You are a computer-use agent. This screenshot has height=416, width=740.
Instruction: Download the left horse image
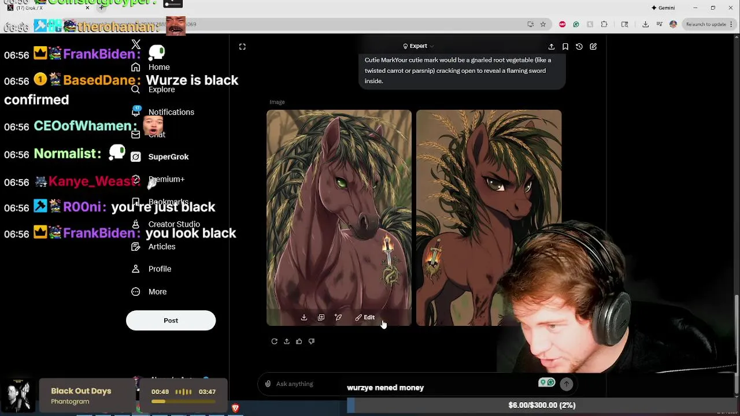tap(304, 317)
